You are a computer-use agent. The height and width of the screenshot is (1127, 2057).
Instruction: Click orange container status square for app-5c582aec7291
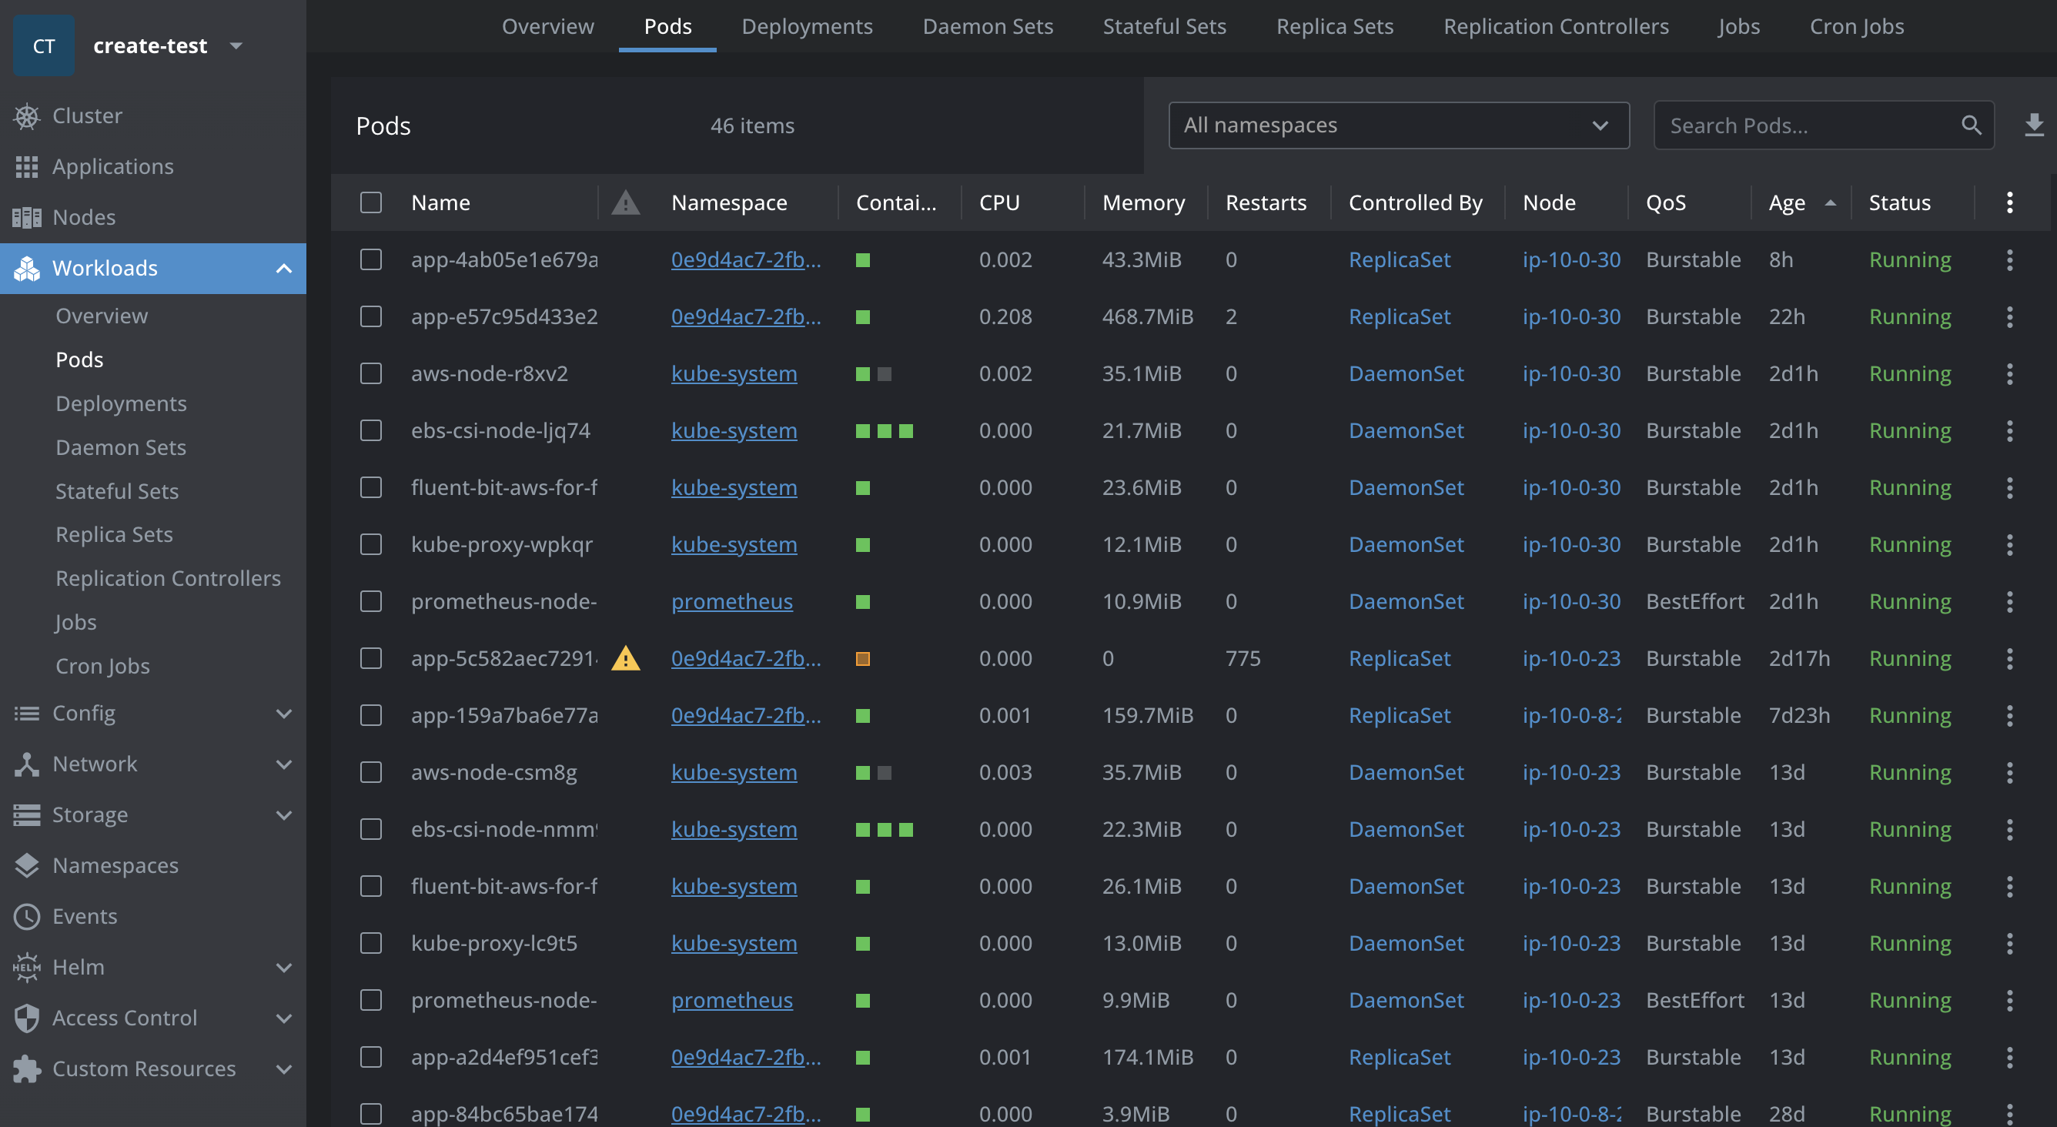tap(862, 659)
